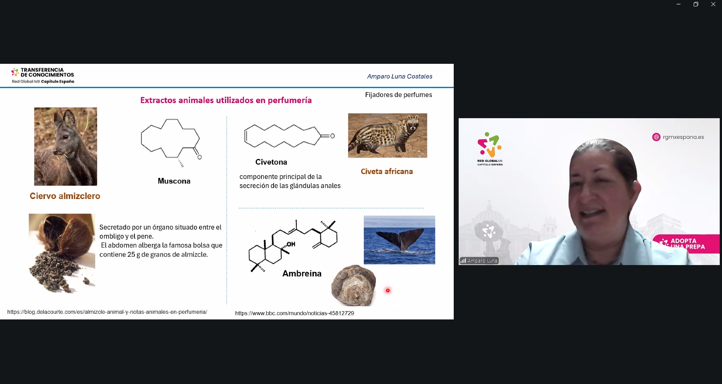Click the musk pod grains image
Viewport: 722px width, 384px height.
pos(62,253)
